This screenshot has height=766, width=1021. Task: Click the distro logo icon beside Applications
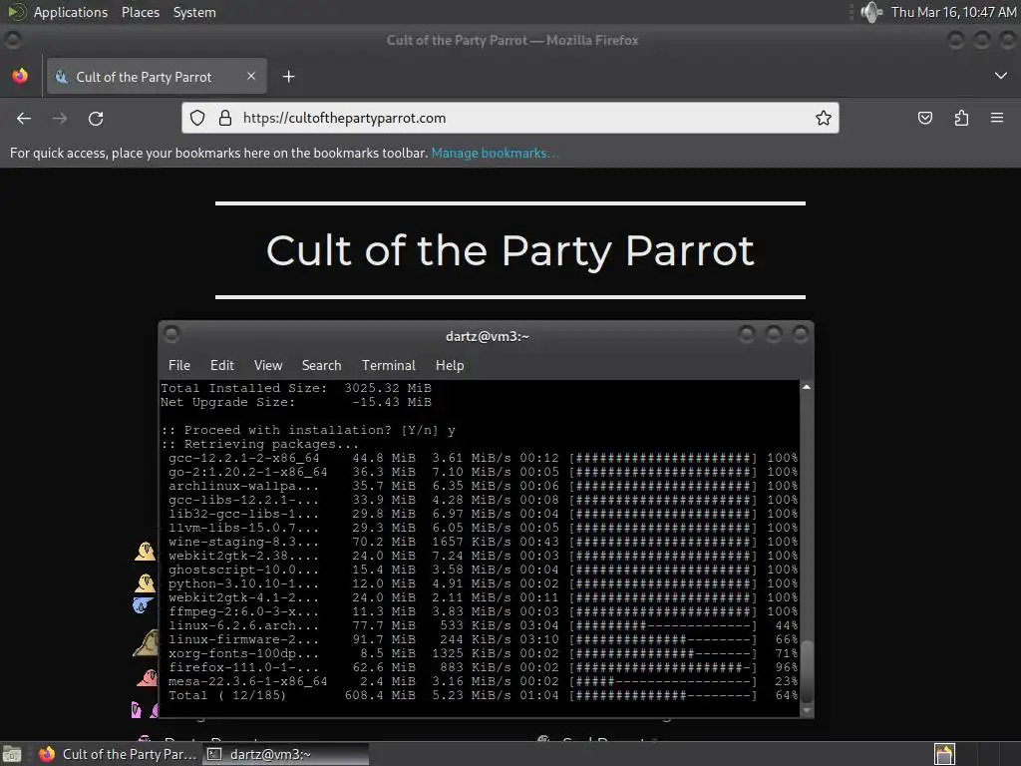(x=16, y=12)
